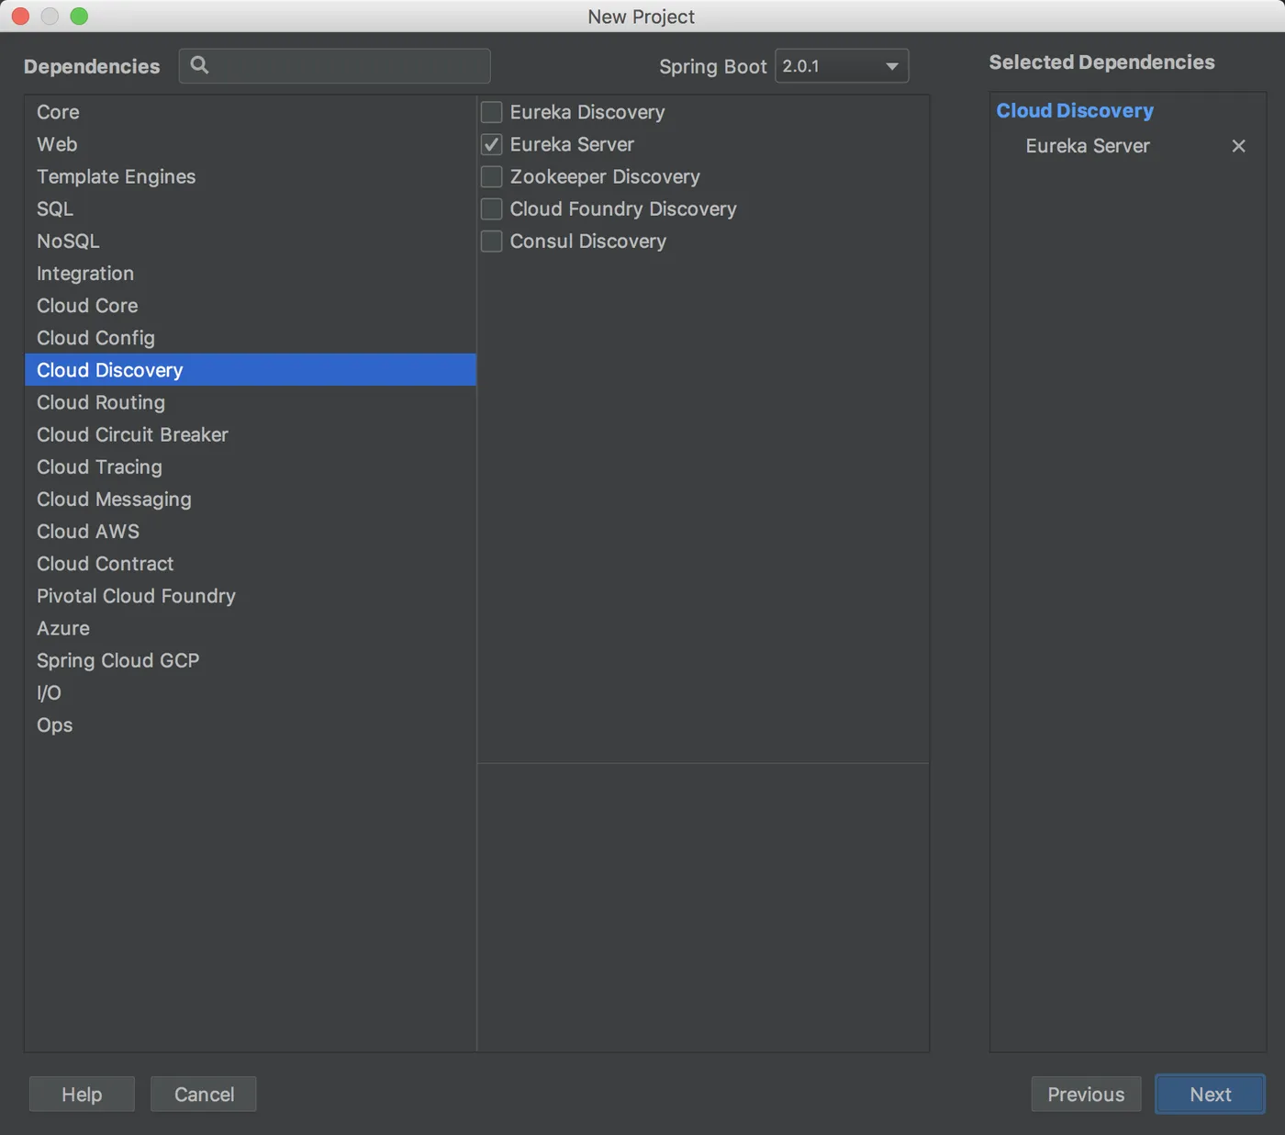1285x1135 pixels.
Task: Uncheck the Eureka Server checkbox
Action: click(x=492, y=144)
